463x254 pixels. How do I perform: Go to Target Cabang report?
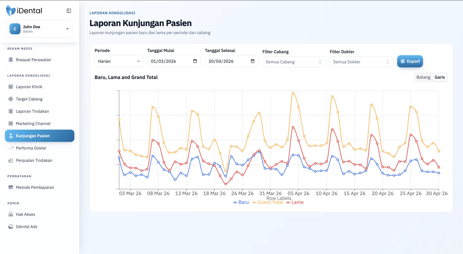(40, 99)
